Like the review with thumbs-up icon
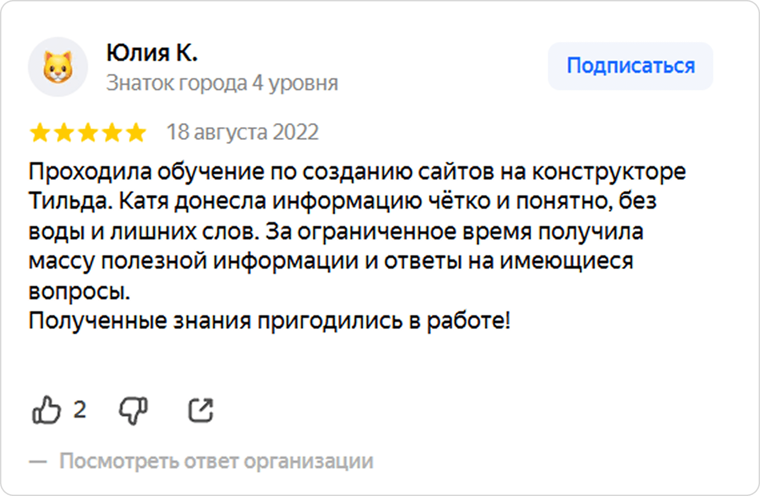 tap(46, 410)
